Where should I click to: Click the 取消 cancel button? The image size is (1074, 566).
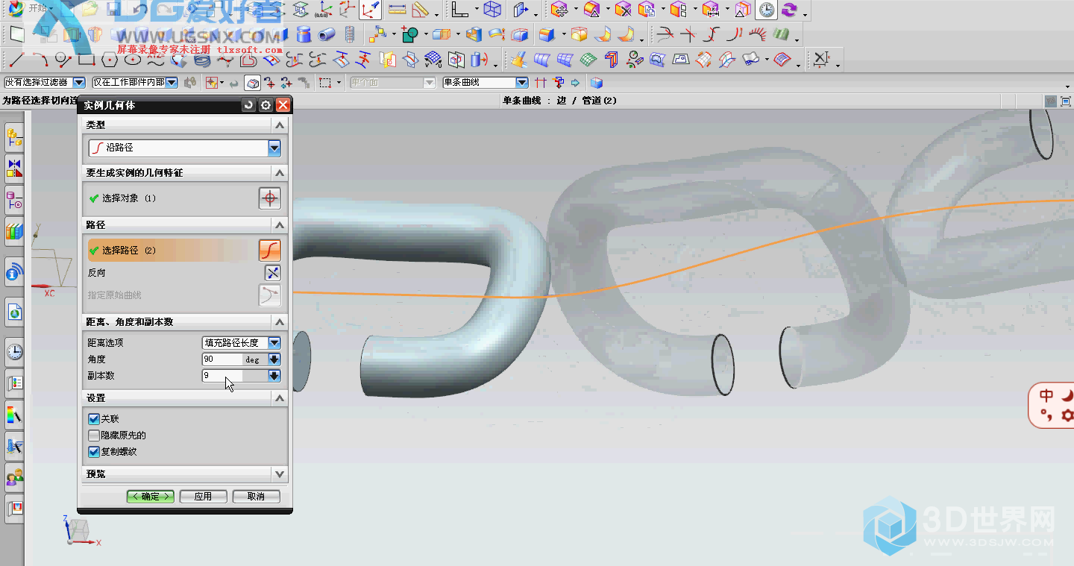point(256,497)
